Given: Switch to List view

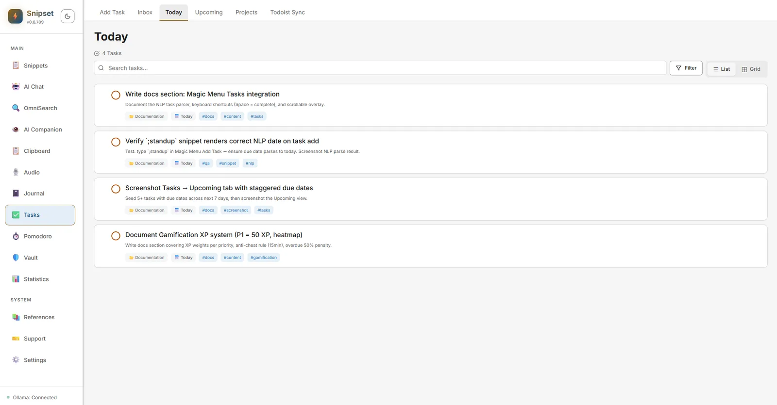Looking at the screenshot, I should click(722, 69).
